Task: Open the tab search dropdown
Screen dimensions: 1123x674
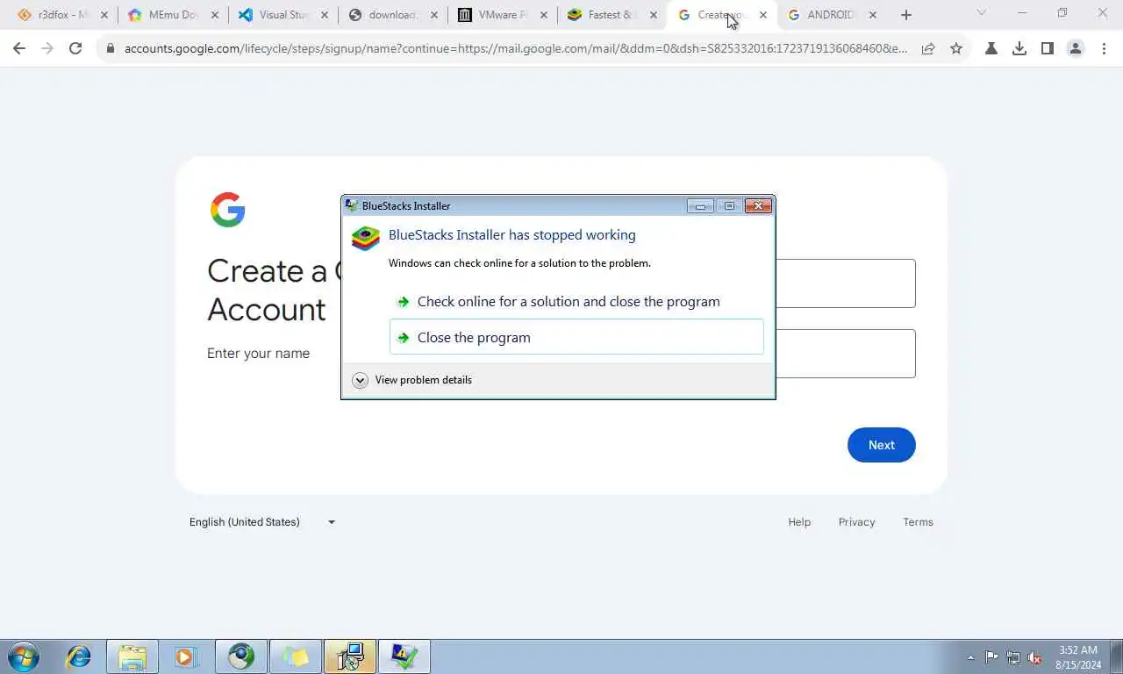Action: tap(981, 13)
